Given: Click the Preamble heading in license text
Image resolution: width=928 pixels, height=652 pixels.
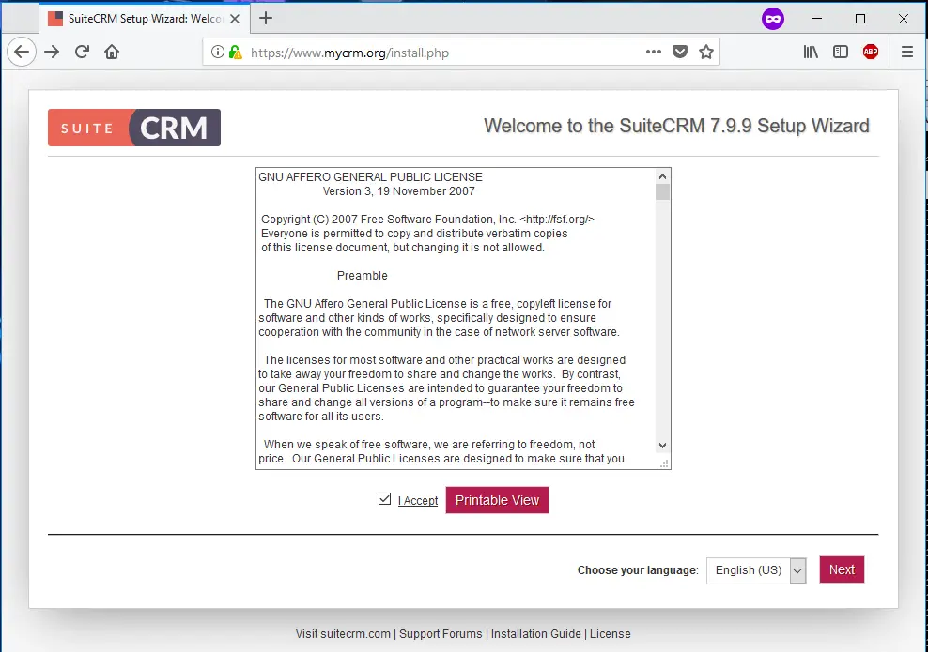Looking at the screenshot, I should coord(363,276).
